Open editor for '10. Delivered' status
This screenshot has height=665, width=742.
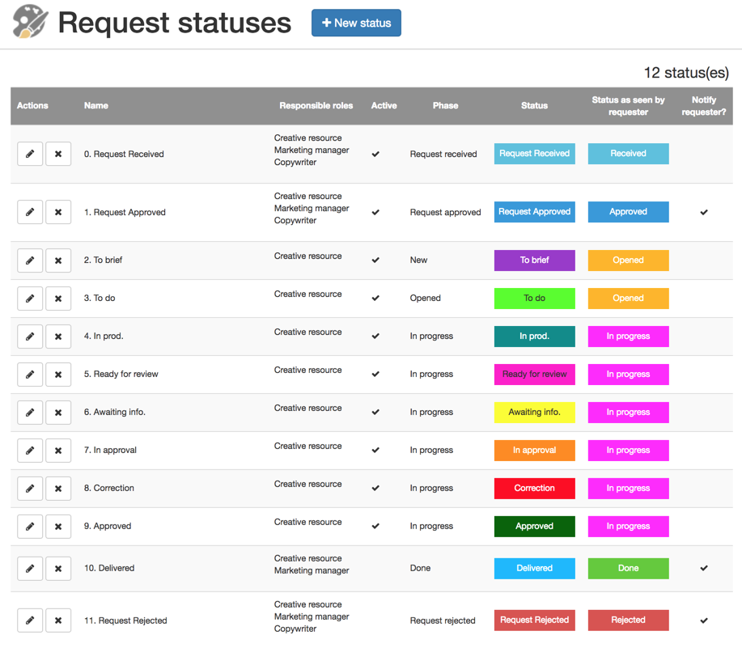(30, 569)
